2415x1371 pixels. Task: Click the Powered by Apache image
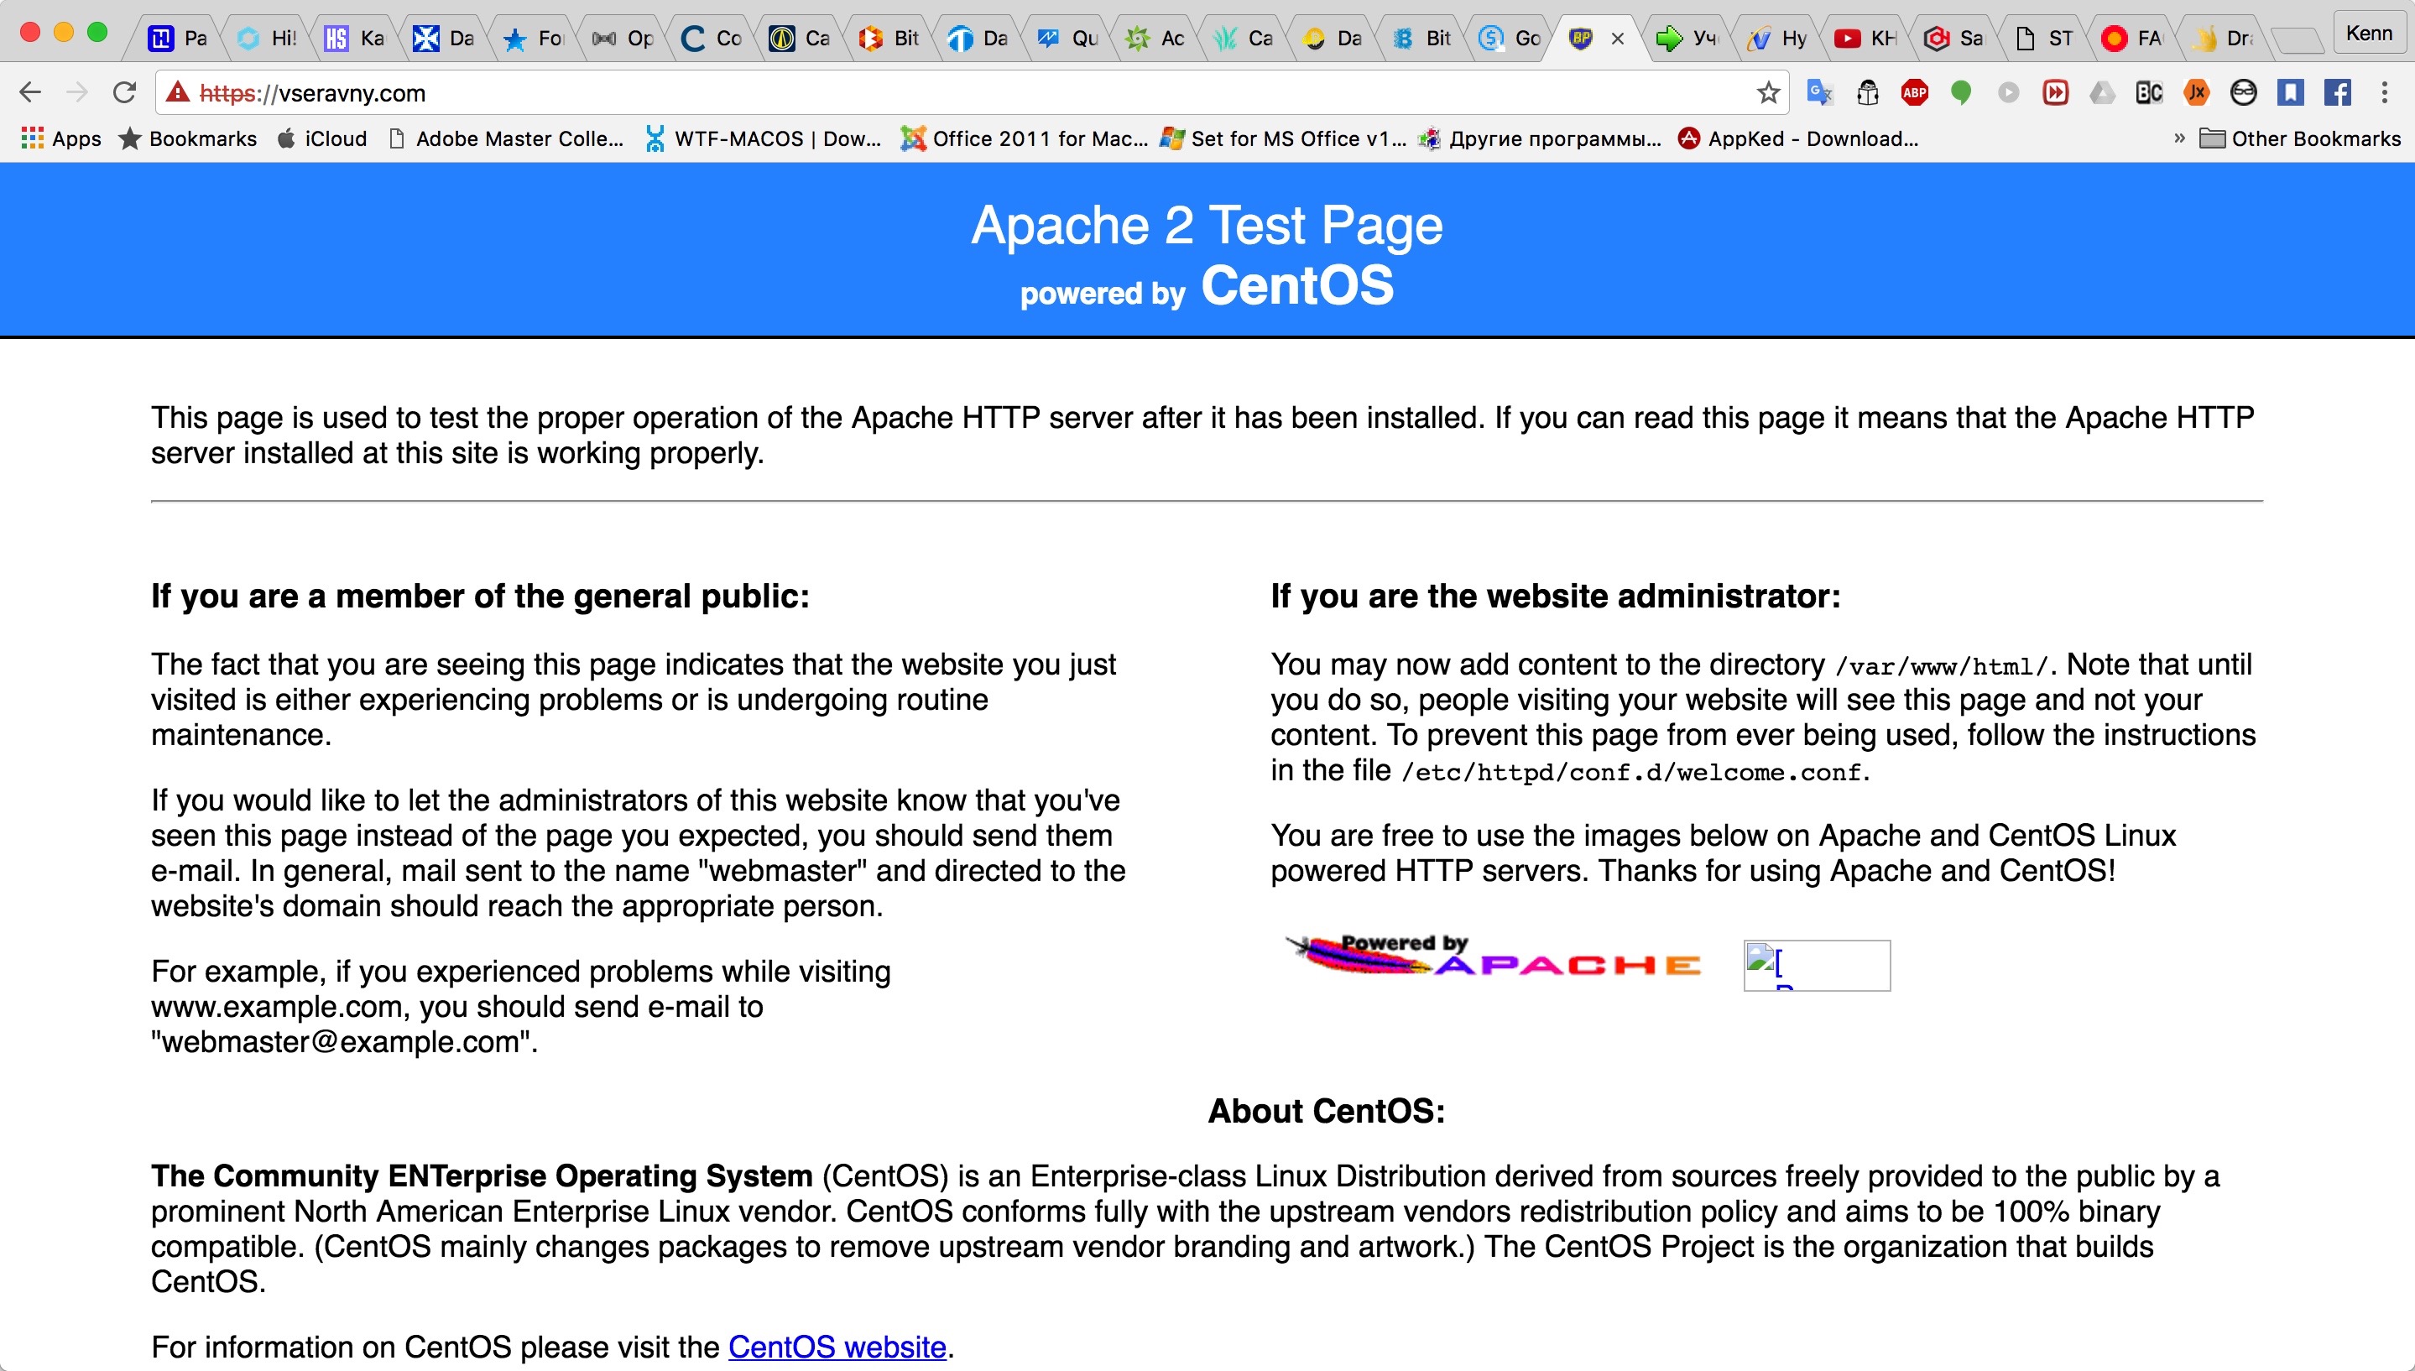click(1494, 957)
